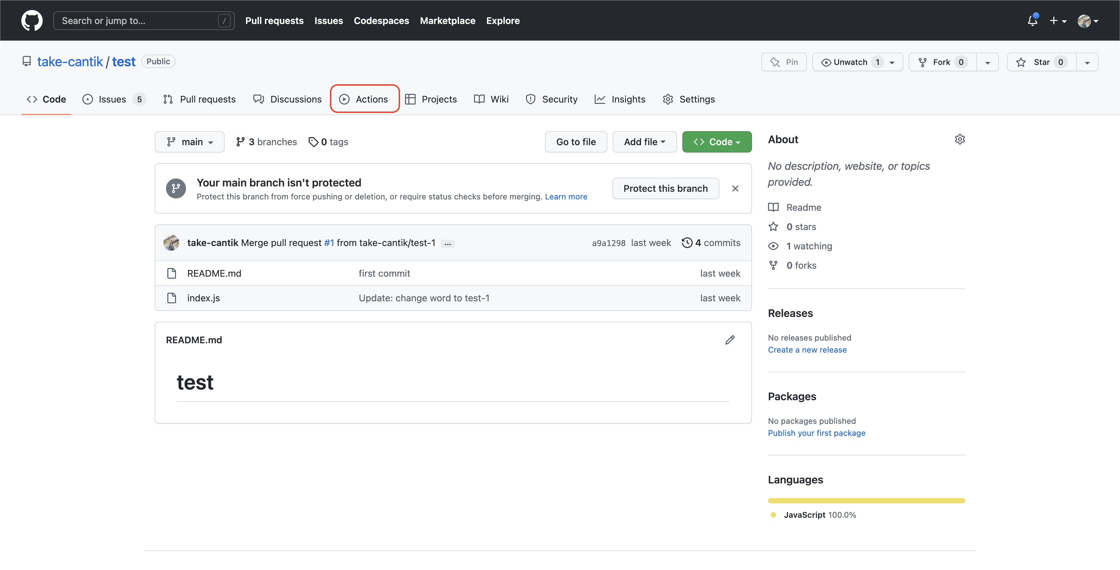Open the Learn more link
The image size is (1120, 570).
(x=566, y=196)
